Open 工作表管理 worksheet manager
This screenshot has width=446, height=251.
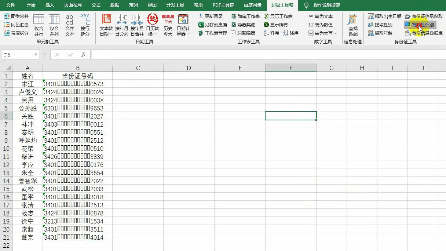[213, 33]
